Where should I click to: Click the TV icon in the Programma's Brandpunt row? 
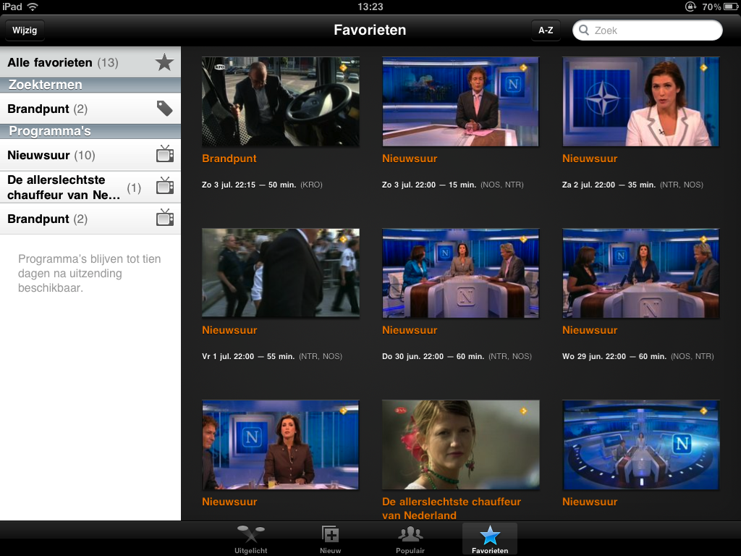[165, 218]
